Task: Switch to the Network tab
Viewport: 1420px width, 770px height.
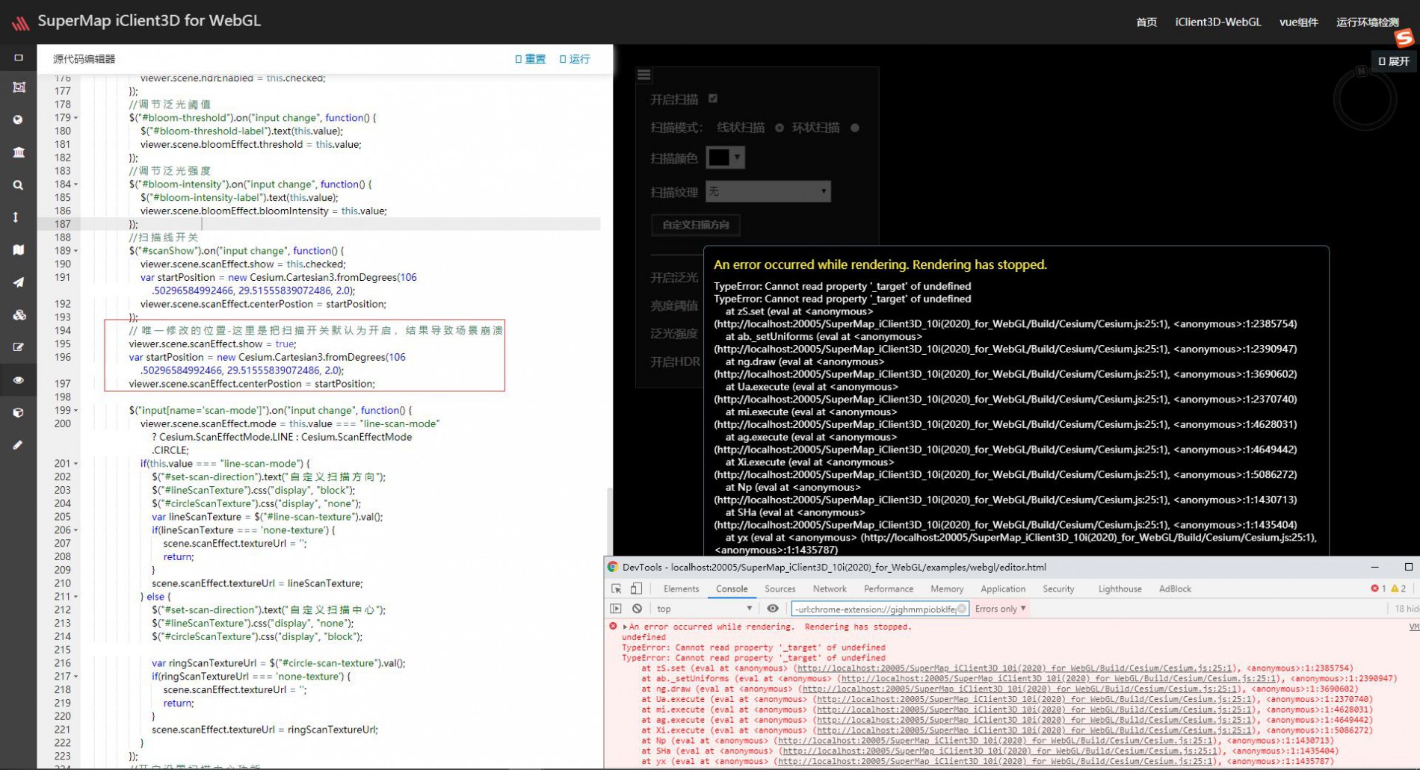Action: pos(830,589)
